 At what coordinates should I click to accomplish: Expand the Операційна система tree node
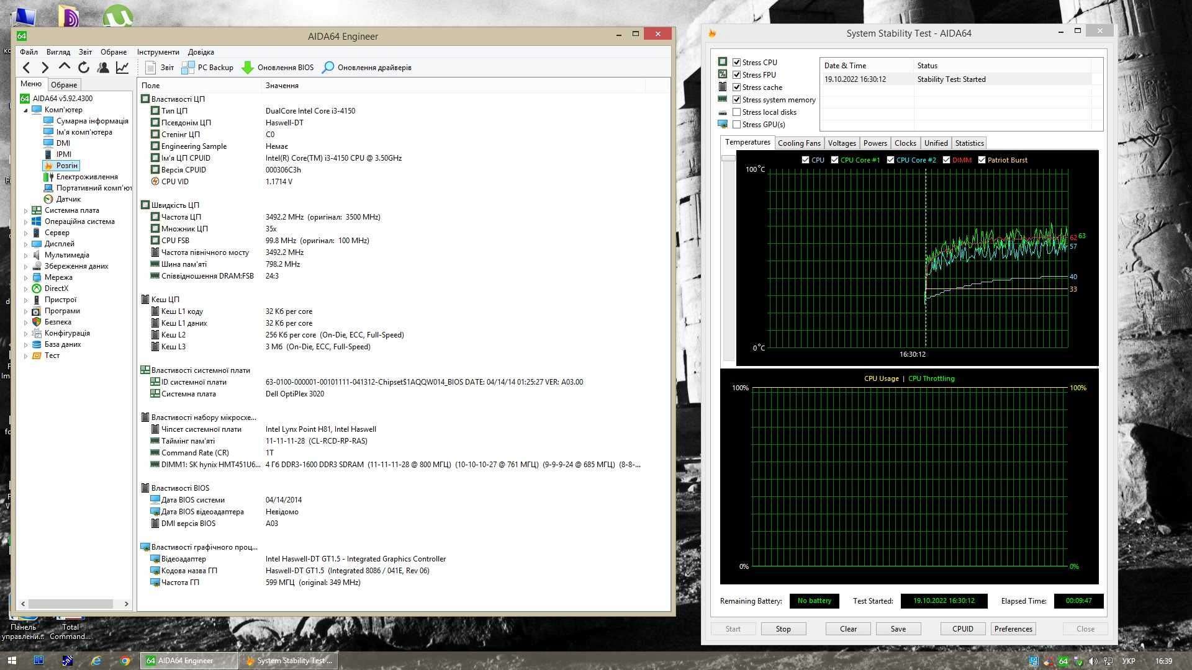click(x=25, y=222)
